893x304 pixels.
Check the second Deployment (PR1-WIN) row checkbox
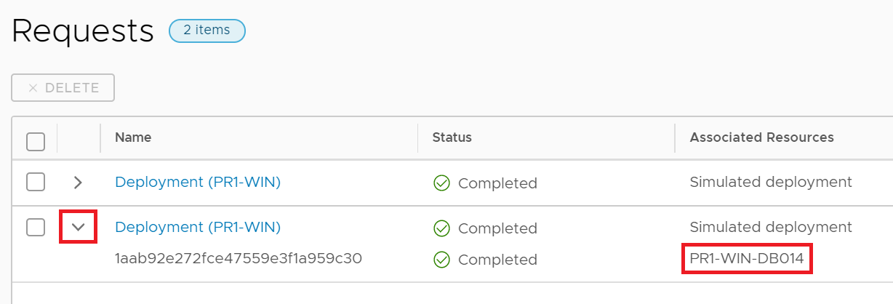[x=36, y=228]
